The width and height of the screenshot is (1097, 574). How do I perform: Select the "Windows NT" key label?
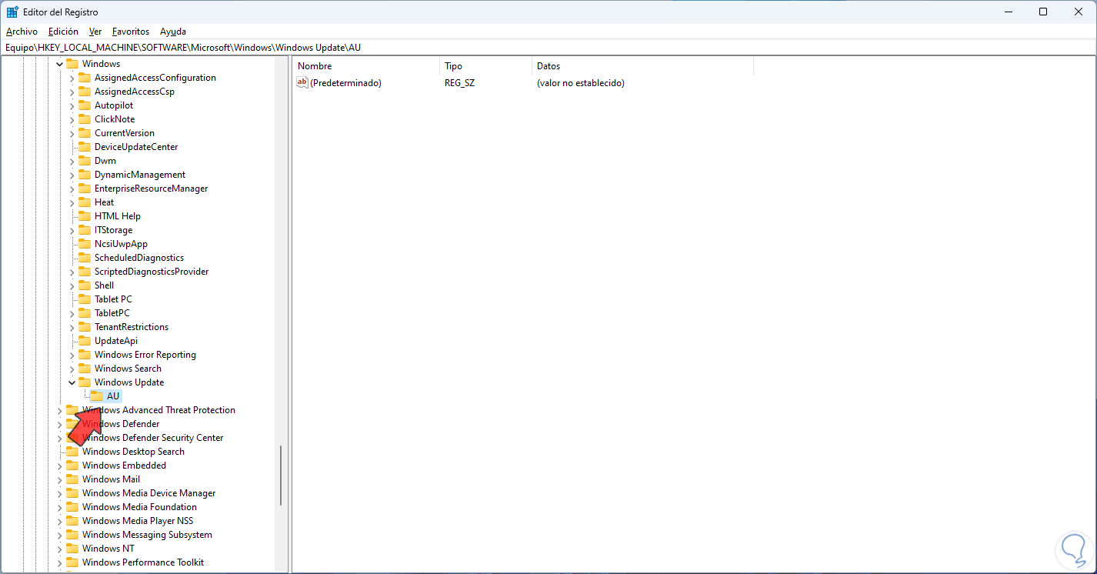pyautogui.click(x=108, y=549)
